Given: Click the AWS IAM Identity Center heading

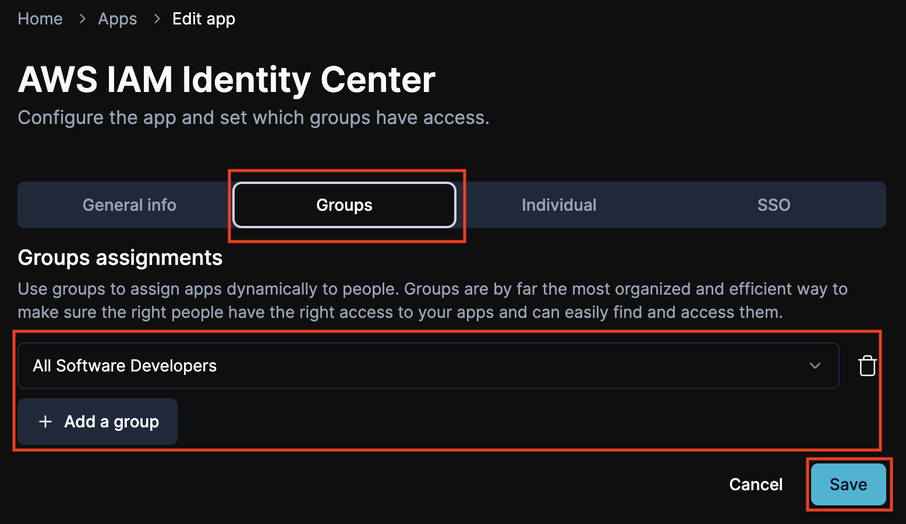Looking at the screenshot, I should (226, 80).
